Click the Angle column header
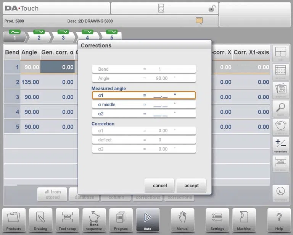The height and width of the screenshot is (235, 293). 29,52
